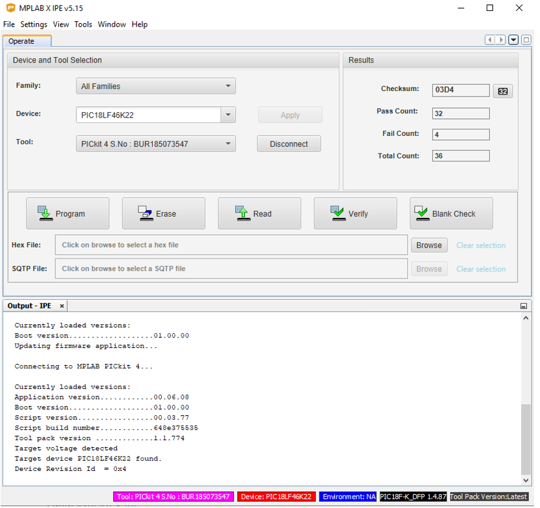Click the Device text field PIC18LF46K22
This screenshot has width=540, height=508.
(148, 115)
